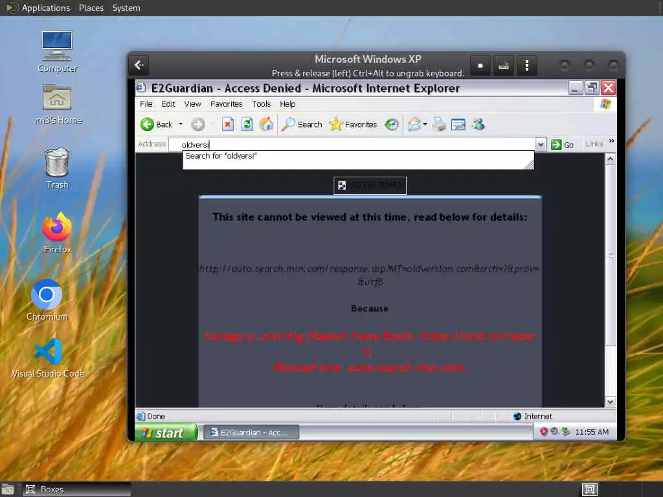Screen dimensions: 663x497
Task: Open the View menu
Action: [192, 104]
